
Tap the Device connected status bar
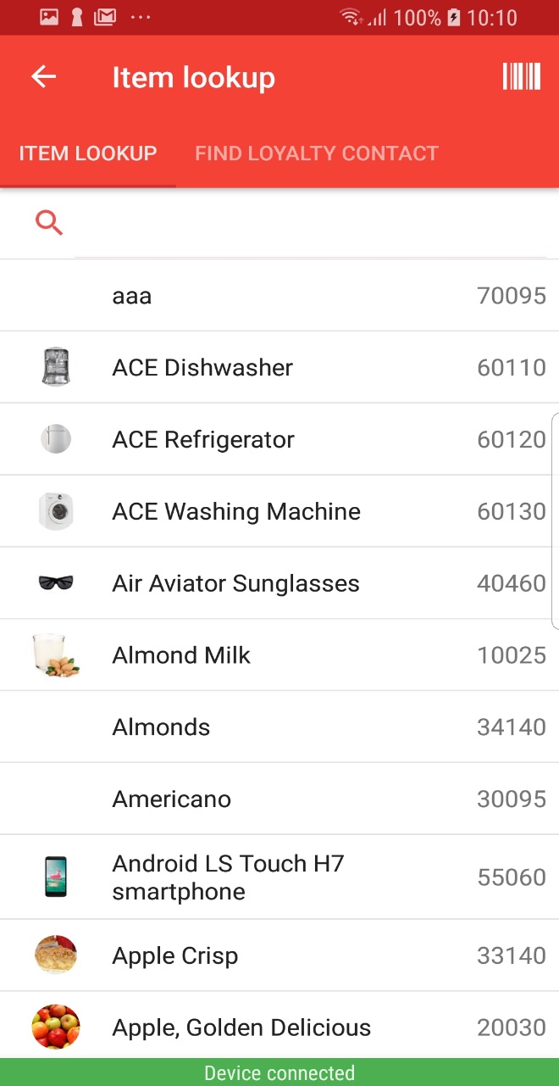[279, 1073]
